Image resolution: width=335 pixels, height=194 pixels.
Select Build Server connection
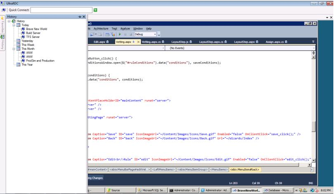click(x=33, y=33)
